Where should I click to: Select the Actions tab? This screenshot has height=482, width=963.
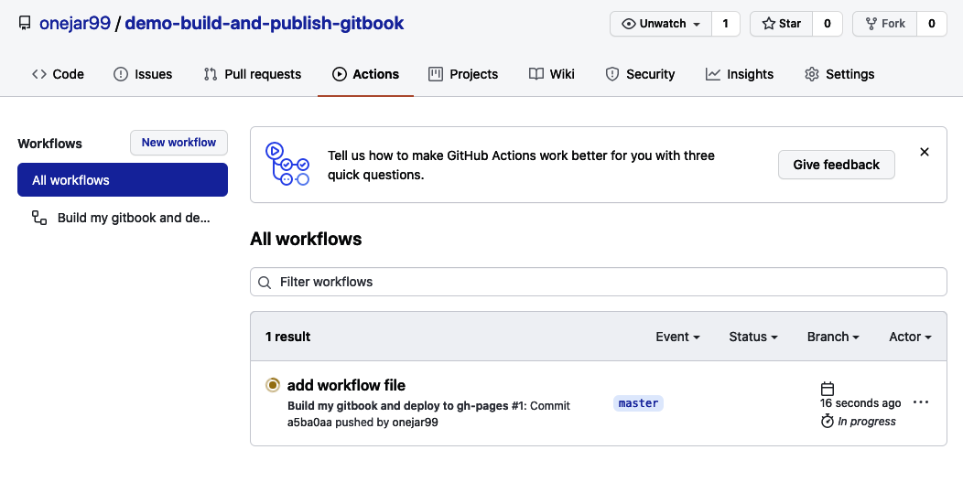click(365, 74)
